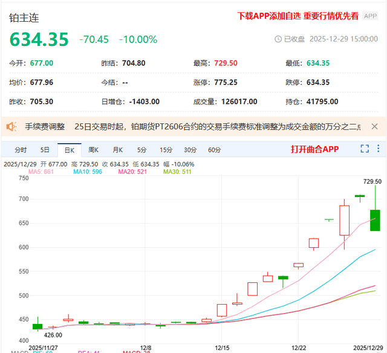The width and height of the screenshot is (387, 353).
Task: Choose the 15分 chart interval
Action: (x=166, y=150)
